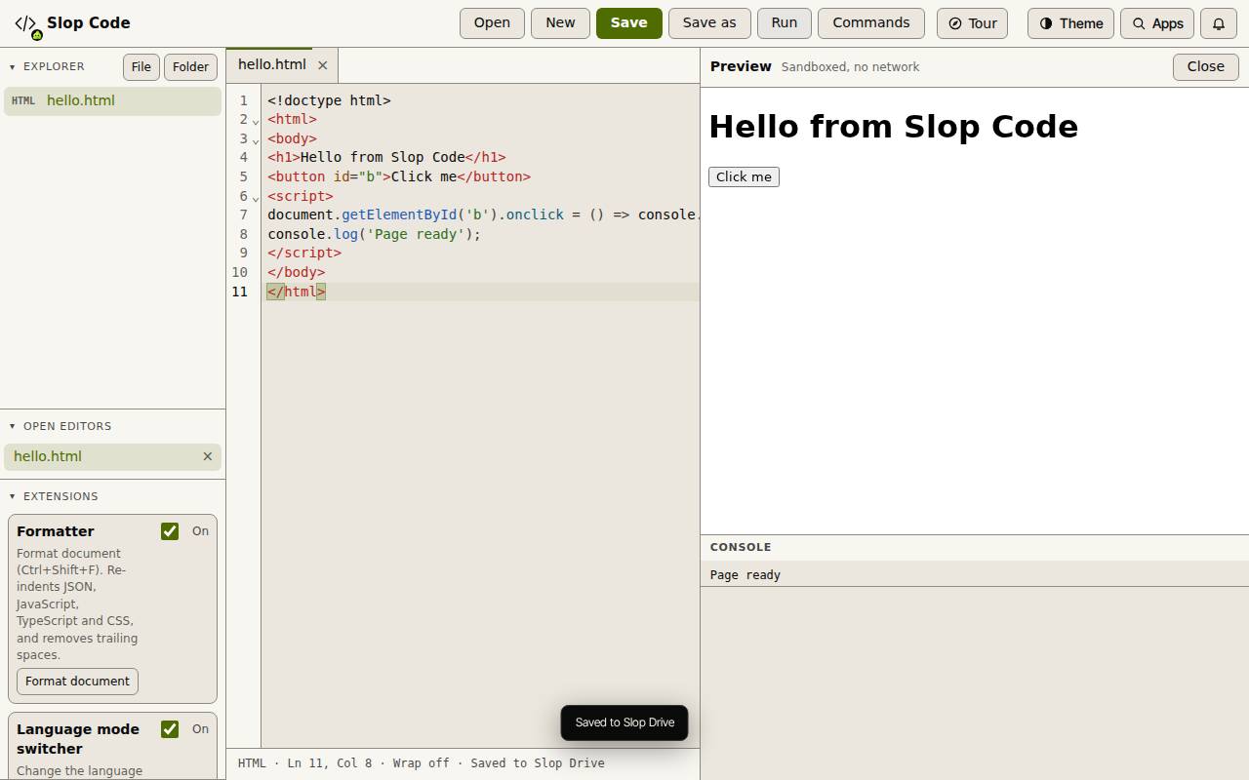1249x780 pixels.
Task: Choose Save as in toolbar
Action: [709, 23]
